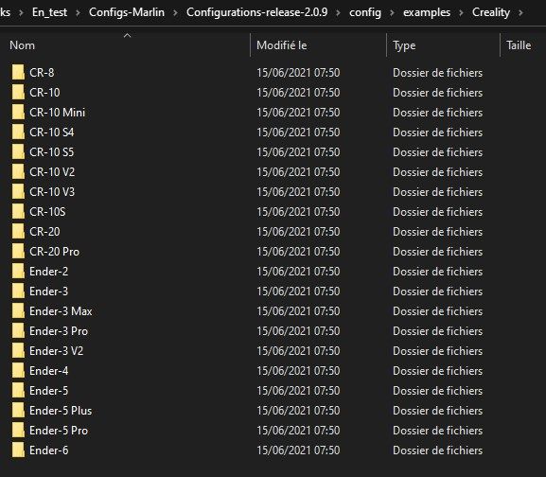Select the Ender-3 Pro folder icon
The image size is (546, 477).
(x=18, y=330)
